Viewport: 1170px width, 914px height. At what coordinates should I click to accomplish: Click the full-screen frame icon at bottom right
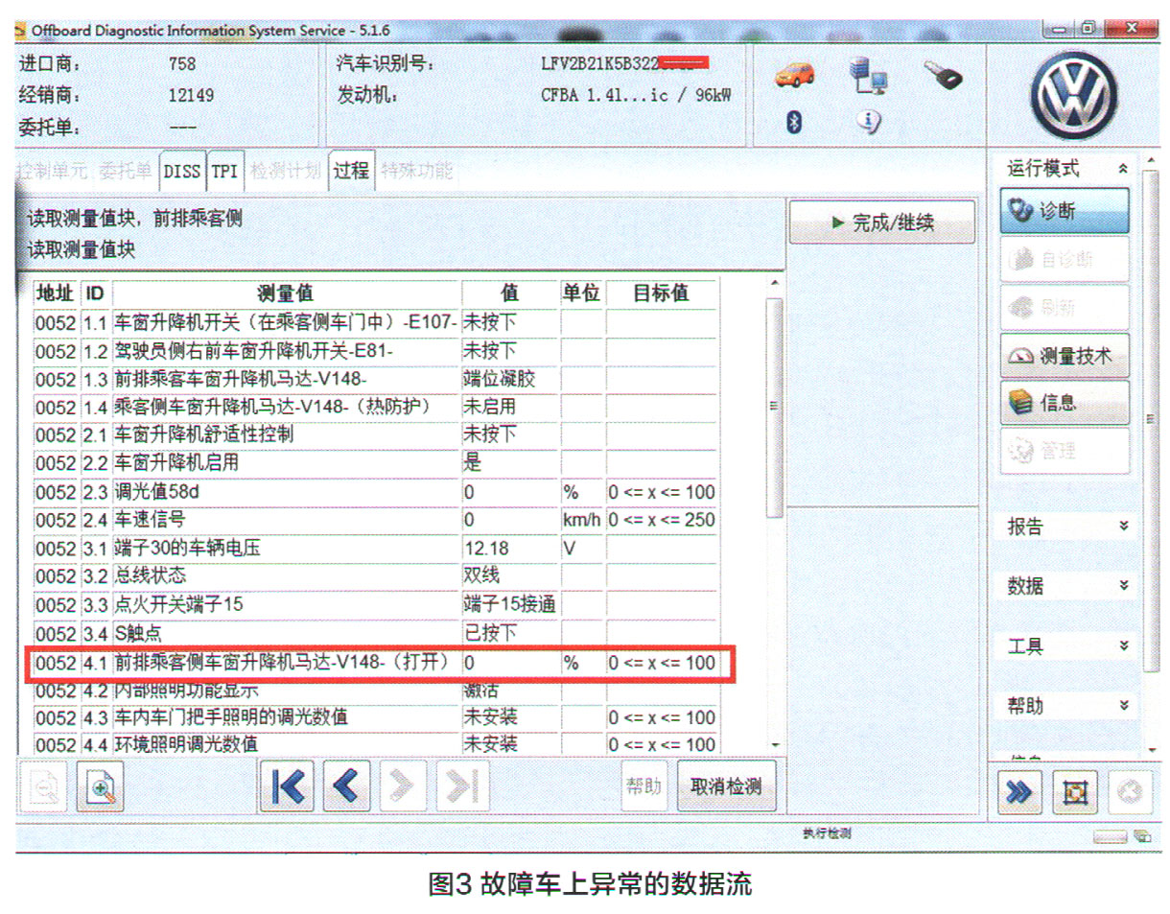pyautogui.click(x=1076, y=792)
